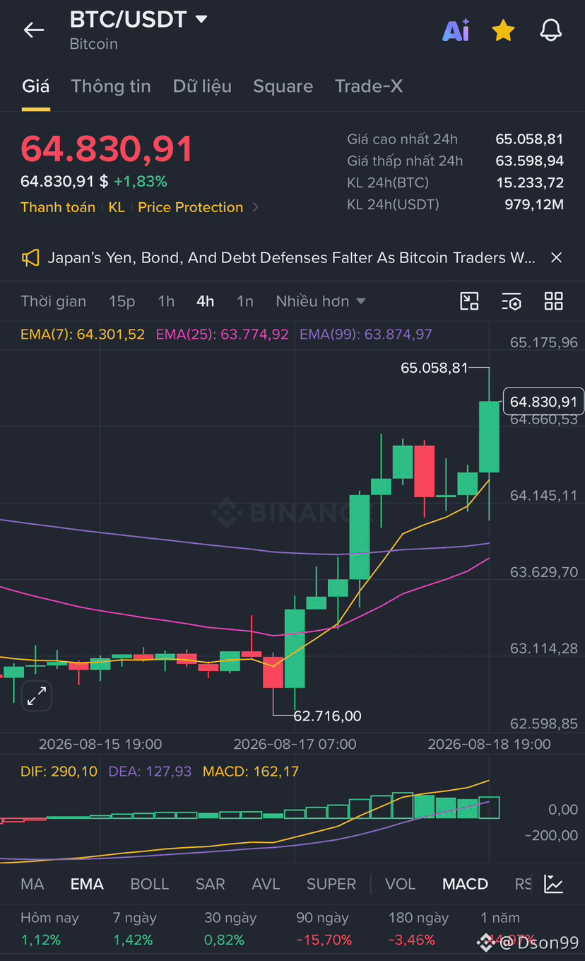This screenshot has height=961, width=585.
Task: Open the chart drawing tools icon
Action: (x=469, y=301)
